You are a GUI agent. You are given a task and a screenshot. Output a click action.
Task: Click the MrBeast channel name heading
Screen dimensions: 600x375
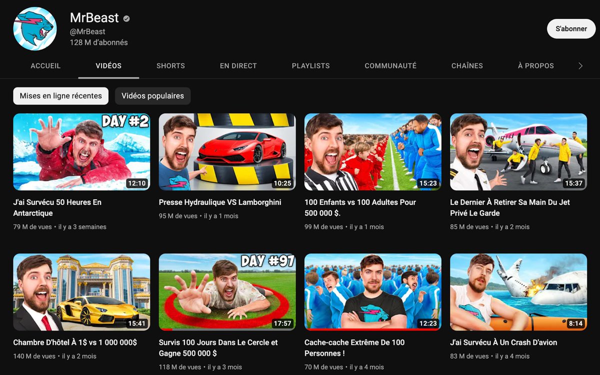tap(94, 18)
